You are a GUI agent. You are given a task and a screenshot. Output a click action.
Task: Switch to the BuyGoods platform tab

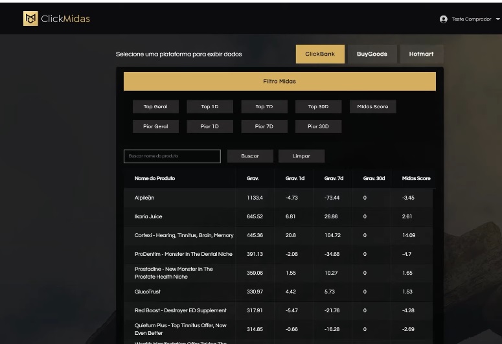(372, 54)
